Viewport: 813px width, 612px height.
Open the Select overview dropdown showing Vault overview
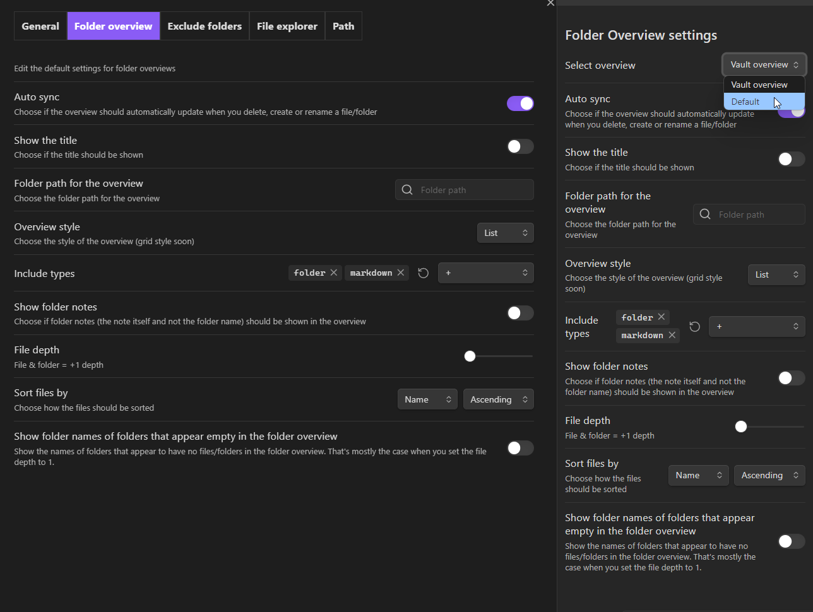coord(764,64)
